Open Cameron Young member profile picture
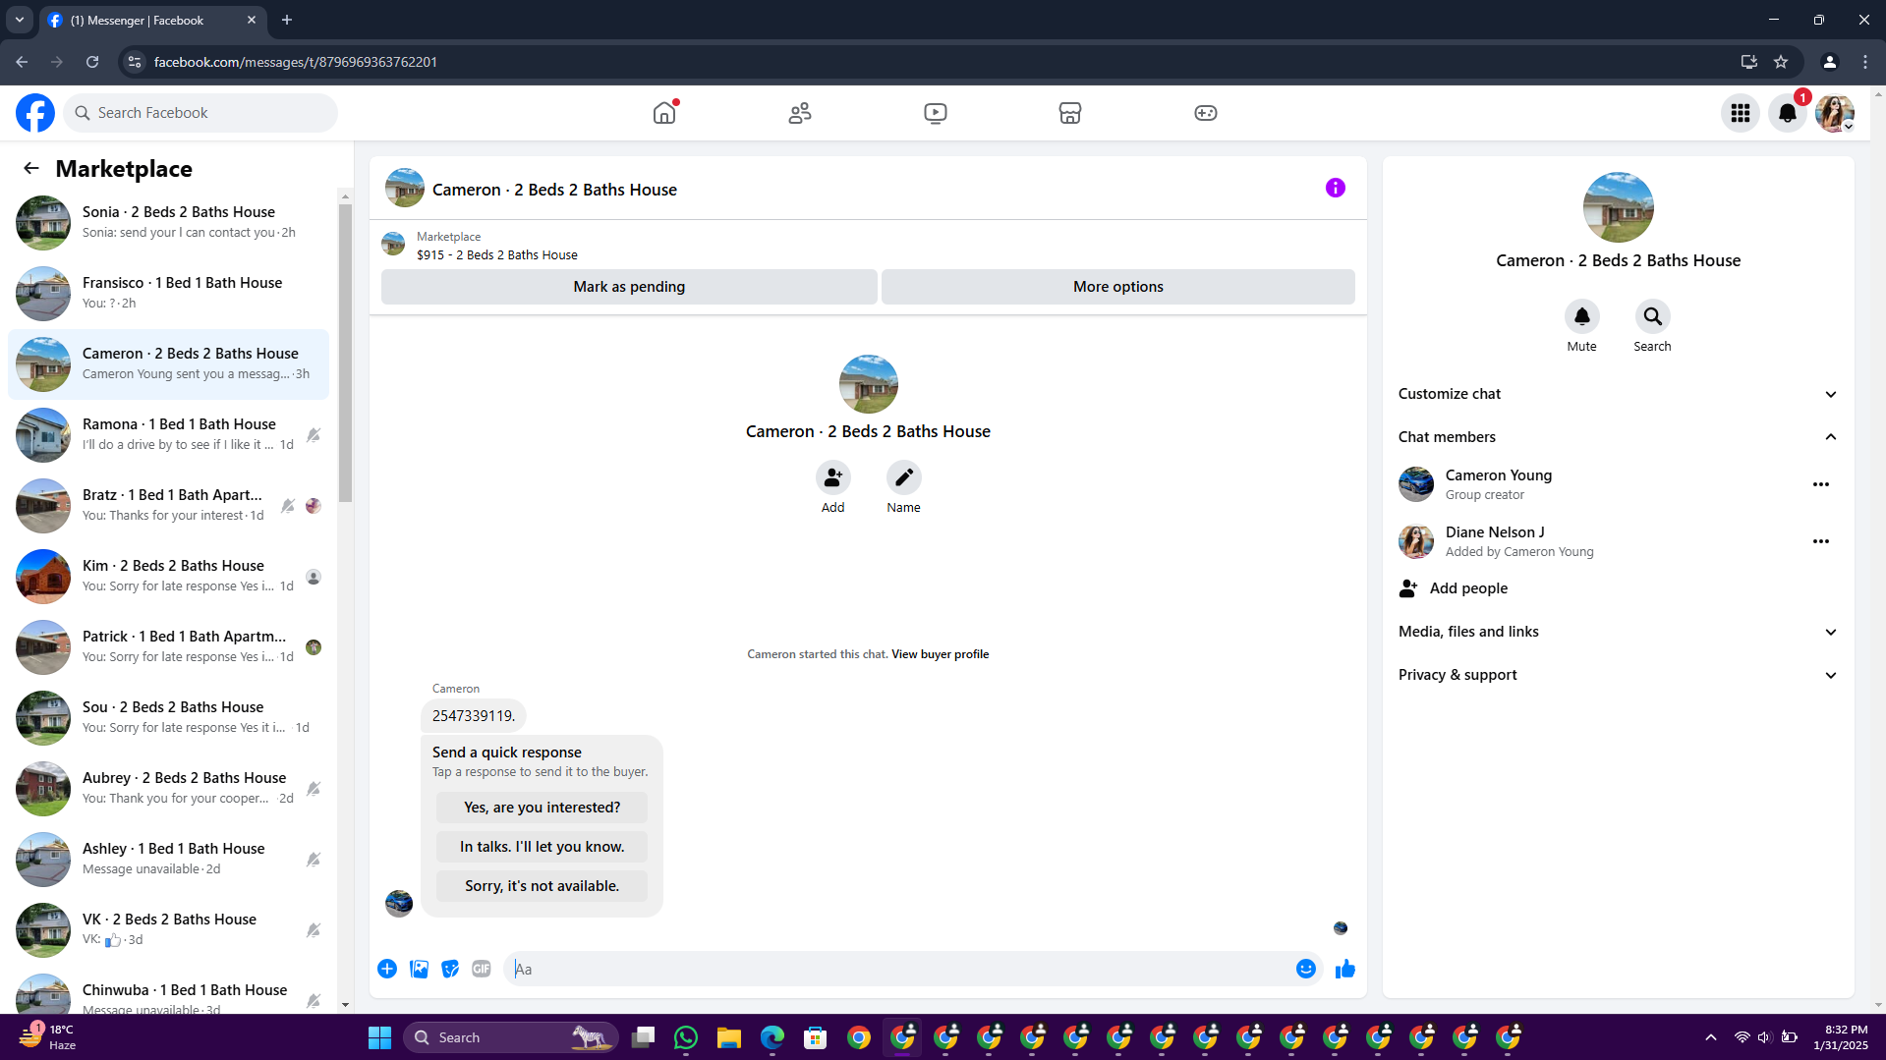The width and height of the screenshot is (1886, 1060). 1416,484
